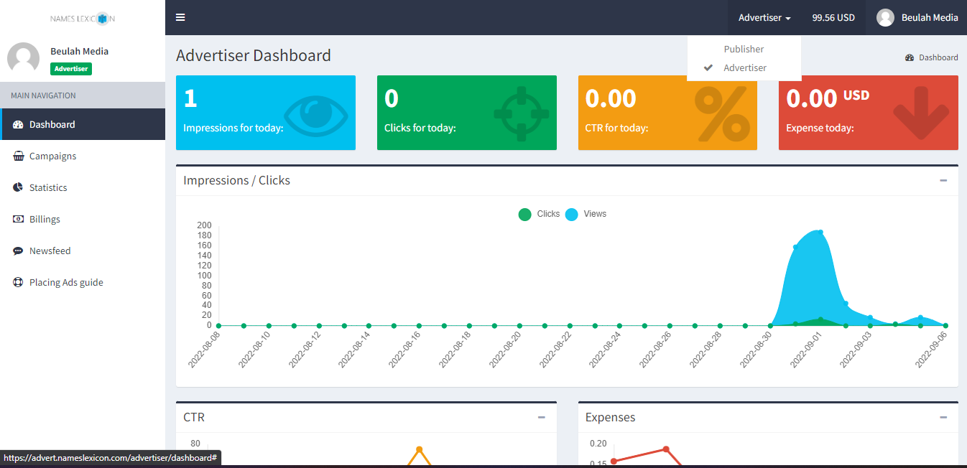The width and height of the screenshot is (967, 468).
Task: Click the Names Lexicon logo
Action: (x=83, y=18)
